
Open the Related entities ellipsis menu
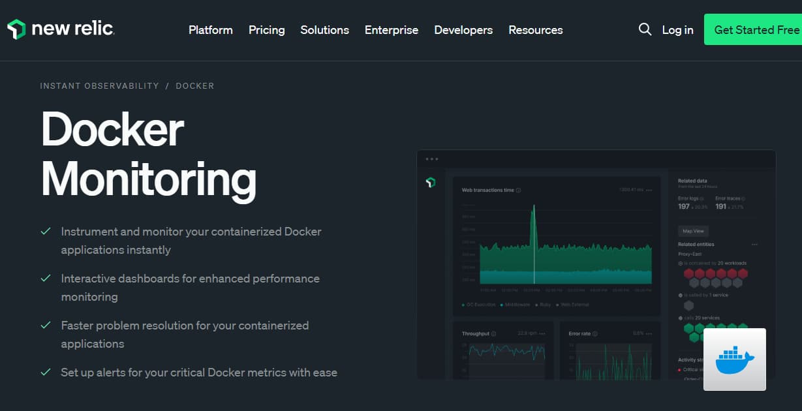[x=754, y=244]
